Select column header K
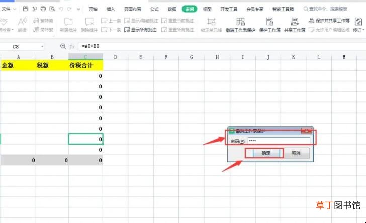 click(294, 57)
